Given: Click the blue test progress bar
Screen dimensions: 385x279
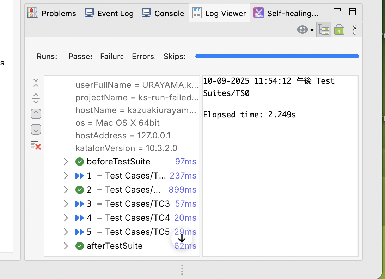Looking at the screenshot, I should [277, 56].
